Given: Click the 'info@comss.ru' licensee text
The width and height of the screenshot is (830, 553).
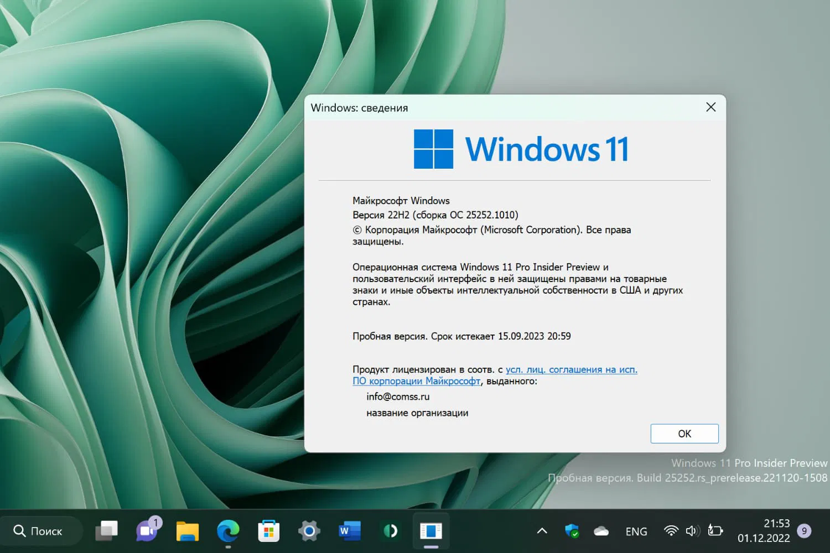Looking at the screenshot, I should tap(398, 397).
